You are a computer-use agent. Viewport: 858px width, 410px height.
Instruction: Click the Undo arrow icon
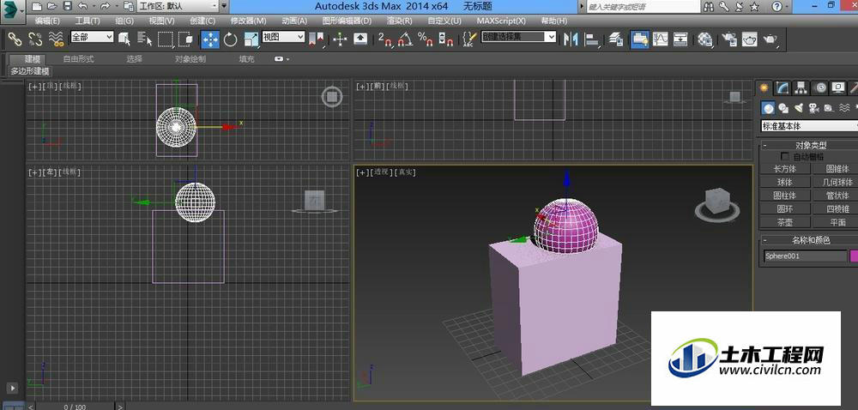click(x=82, y=7)
